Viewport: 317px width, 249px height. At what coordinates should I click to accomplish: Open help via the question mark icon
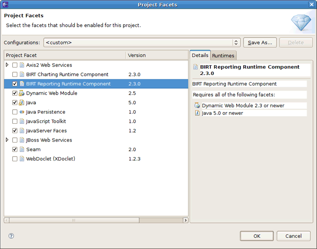(11, 236)
